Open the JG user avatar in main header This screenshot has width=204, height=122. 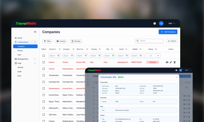(x=161, y=23)
